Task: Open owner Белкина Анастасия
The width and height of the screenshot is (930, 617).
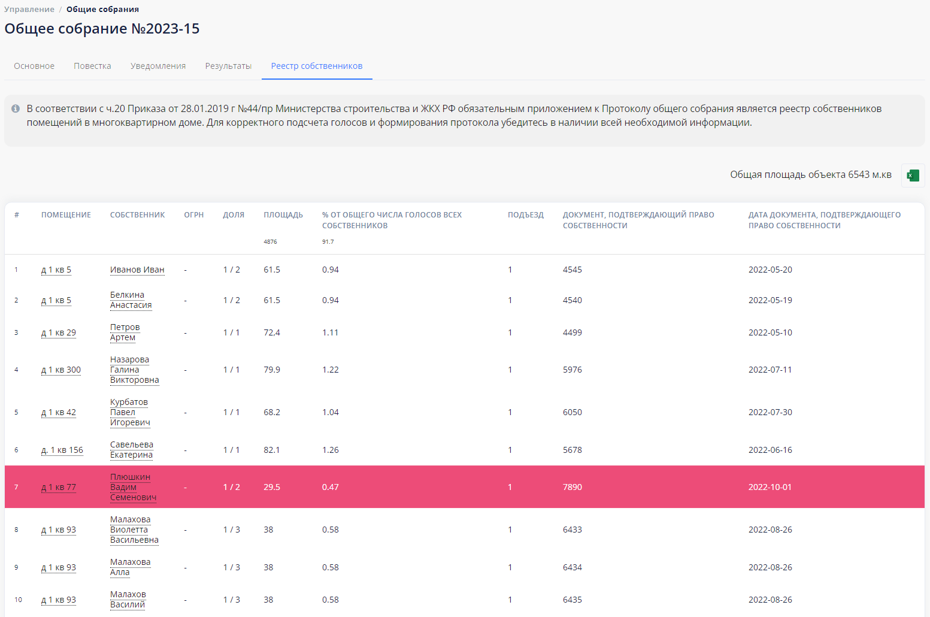Action: pyautogui.click(x=131, y=300)
